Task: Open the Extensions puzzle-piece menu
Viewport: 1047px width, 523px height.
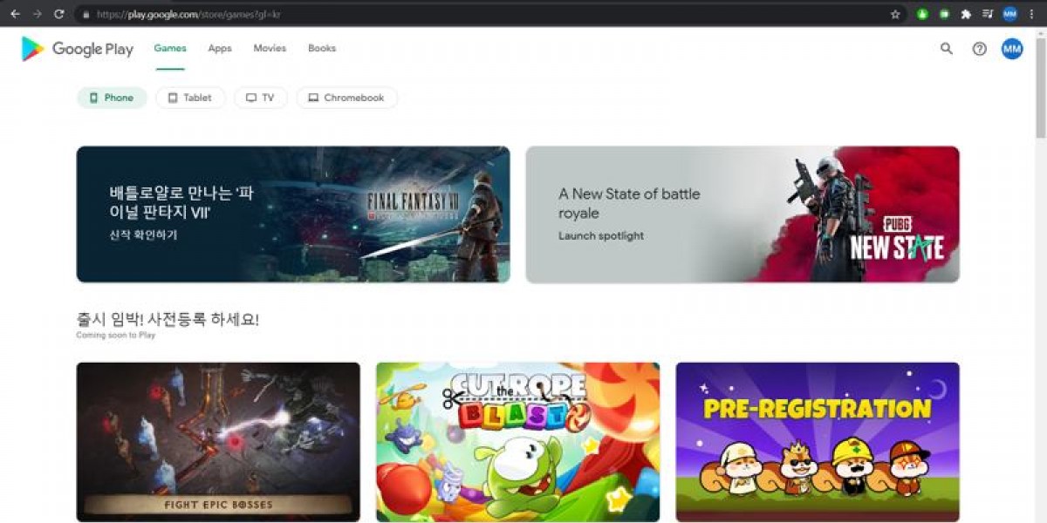Action: click(x=966, y=14)
